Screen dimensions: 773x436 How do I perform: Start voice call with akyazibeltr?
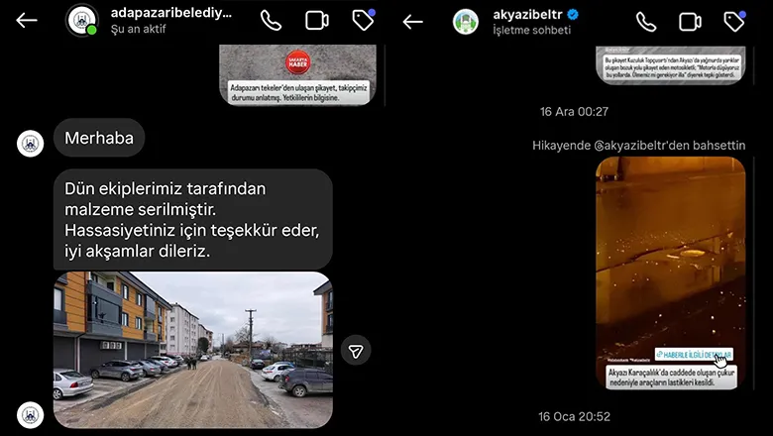click(x=646, y=22)
